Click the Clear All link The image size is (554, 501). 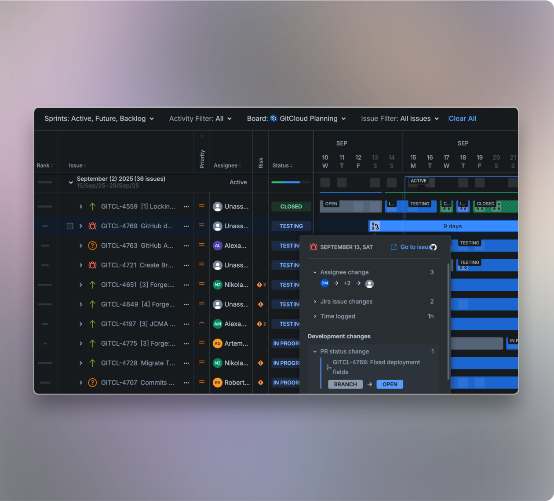tap(463, 119)
